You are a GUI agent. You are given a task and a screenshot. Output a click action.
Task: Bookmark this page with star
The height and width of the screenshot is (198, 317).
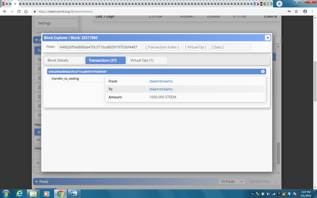click(296, 11)
